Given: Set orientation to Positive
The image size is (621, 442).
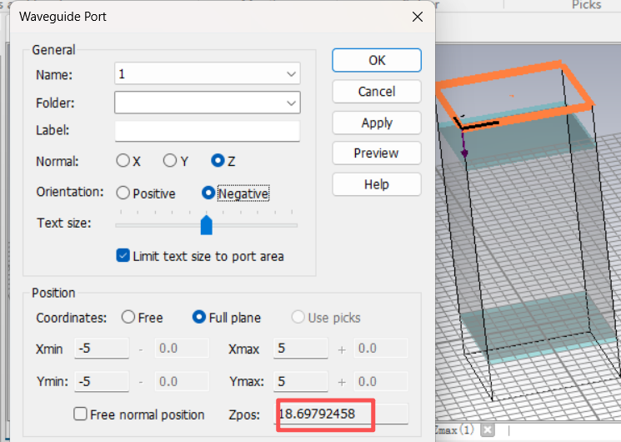Looking at the screenshot, I should 123,193.
